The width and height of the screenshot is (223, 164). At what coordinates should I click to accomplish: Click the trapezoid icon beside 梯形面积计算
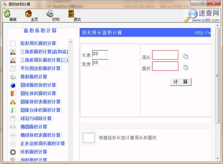click(13, 77)
